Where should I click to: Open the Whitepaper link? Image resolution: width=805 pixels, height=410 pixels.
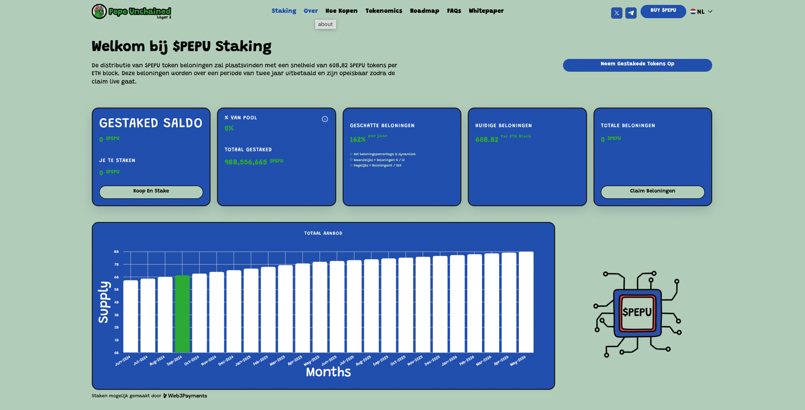(x=486, y=11)
